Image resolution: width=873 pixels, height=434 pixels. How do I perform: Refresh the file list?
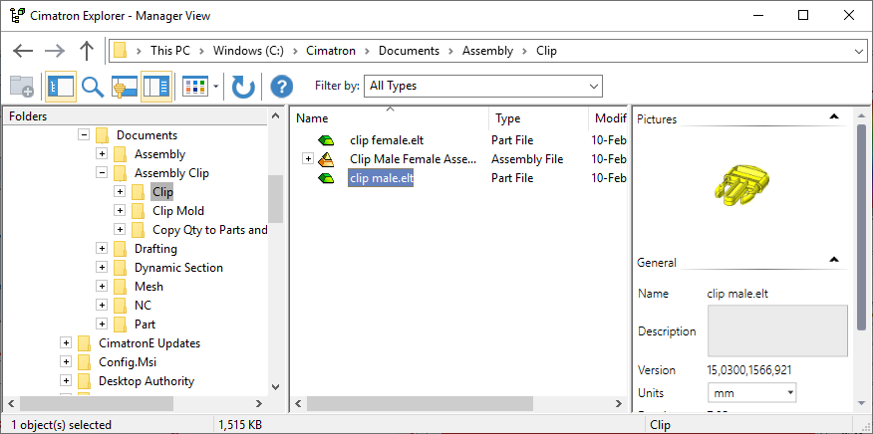[243, 87]
